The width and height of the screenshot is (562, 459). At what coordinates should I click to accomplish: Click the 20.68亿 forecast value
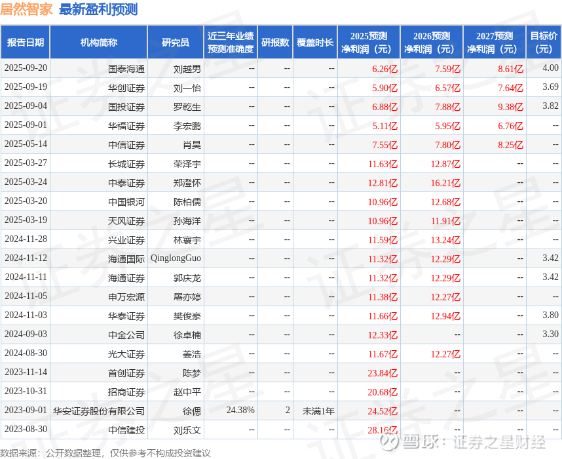pos(383,392)
